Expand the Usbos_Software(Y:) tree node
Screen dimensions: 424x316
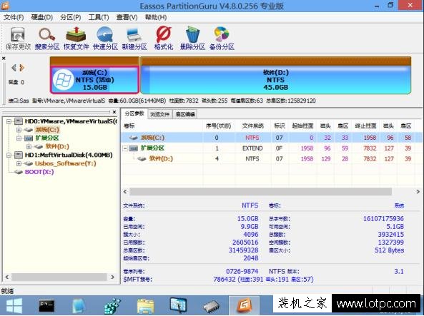[x=19, y=163]
